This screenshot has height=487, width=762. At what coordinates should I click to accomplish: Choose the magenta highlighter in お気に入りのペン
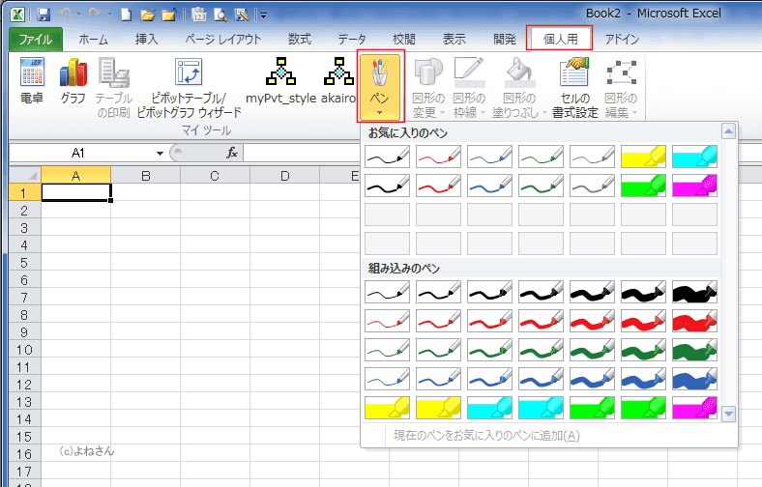point(693,185)
